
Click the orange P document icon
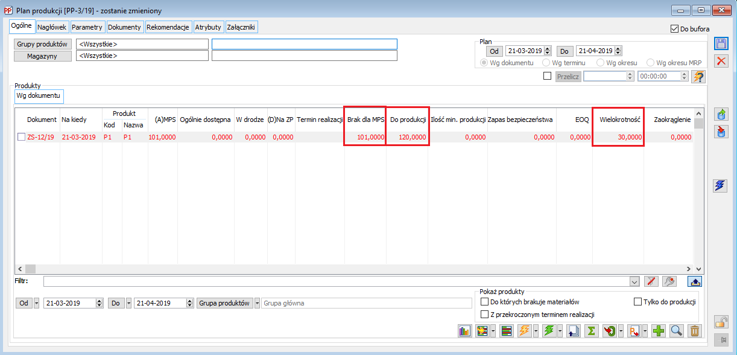click(634, 331)
